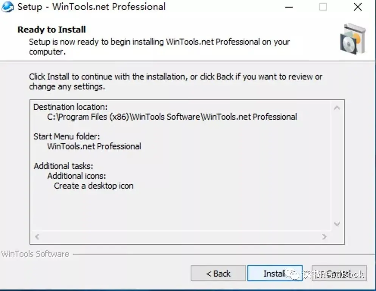376x291 pixels.
Task: Click the summary scroll down arrow
Action: coord(337,224)
